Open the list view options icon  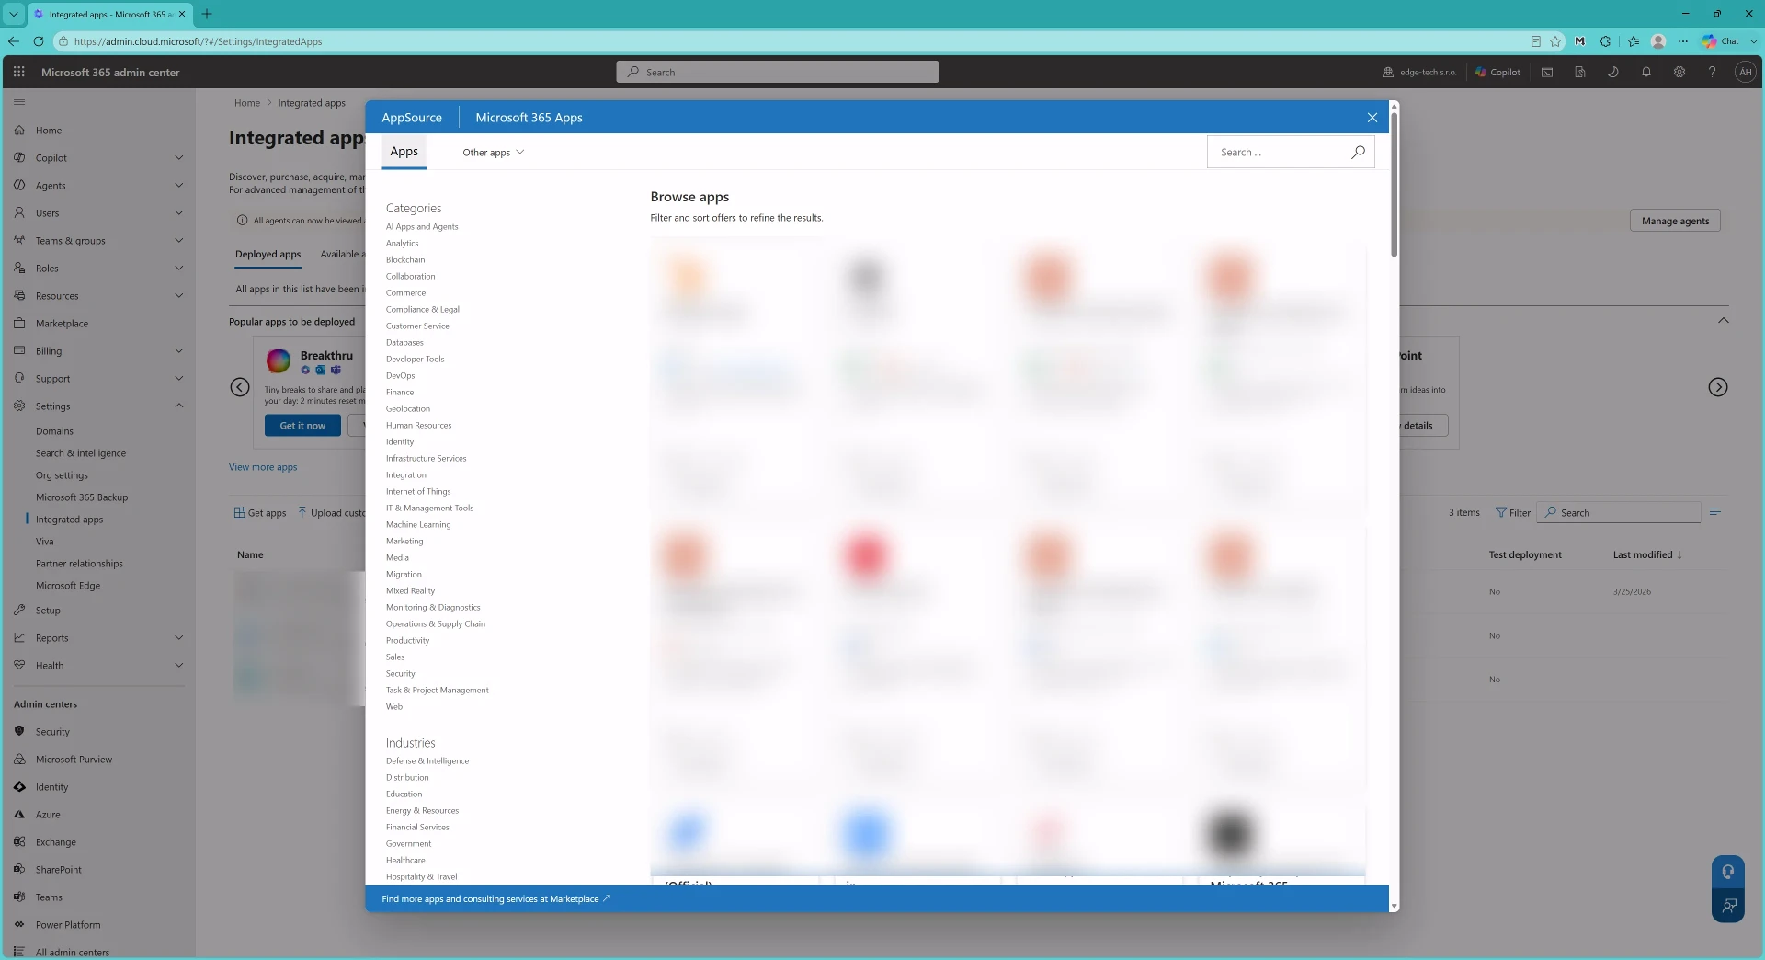pos(1714,512)
